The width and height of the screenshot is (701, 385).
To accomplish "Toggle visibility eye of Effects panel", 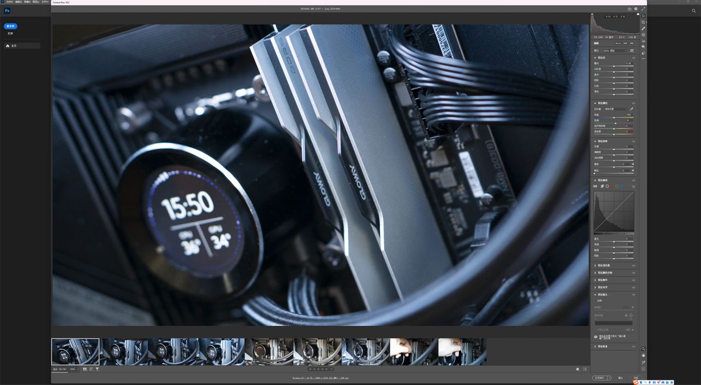I will pos(634,141).
